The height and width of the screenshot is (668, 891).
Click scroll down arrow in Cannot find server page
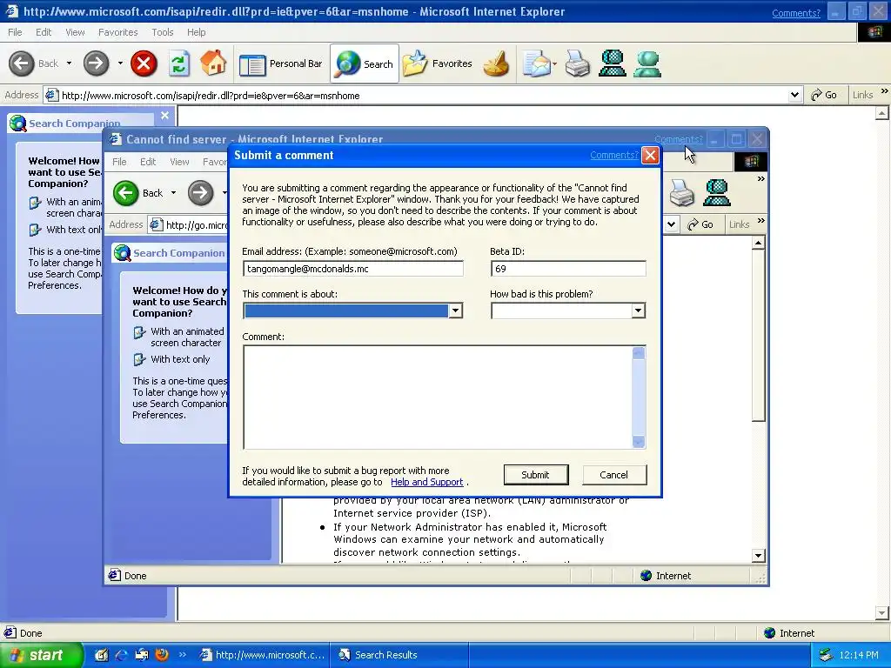click(758, 556)
